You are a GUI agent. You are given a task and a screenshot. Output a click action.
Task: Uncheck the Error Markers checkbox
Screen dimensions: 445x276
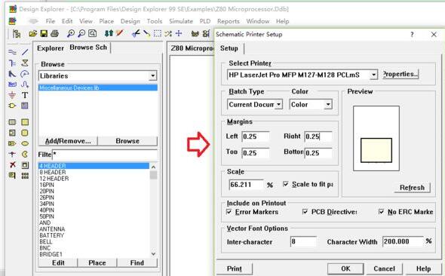pos(229,212)
